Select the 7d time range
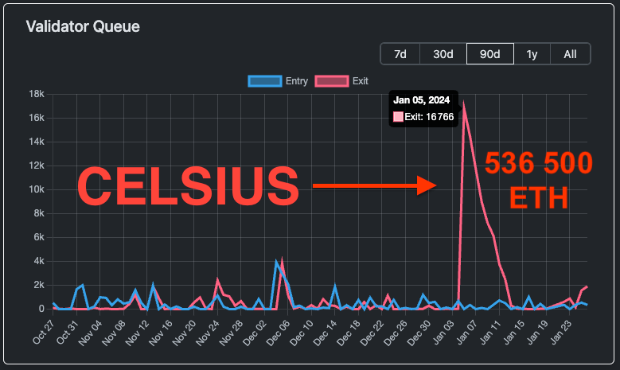This screenshot has width=620, height=370. pyautogui.click(x=400, y=54)
